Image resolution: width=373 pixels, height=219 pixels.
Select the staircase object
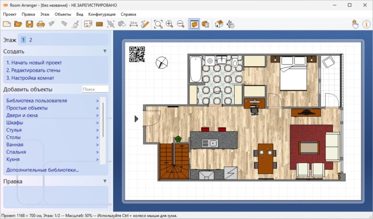pos(174,161)
